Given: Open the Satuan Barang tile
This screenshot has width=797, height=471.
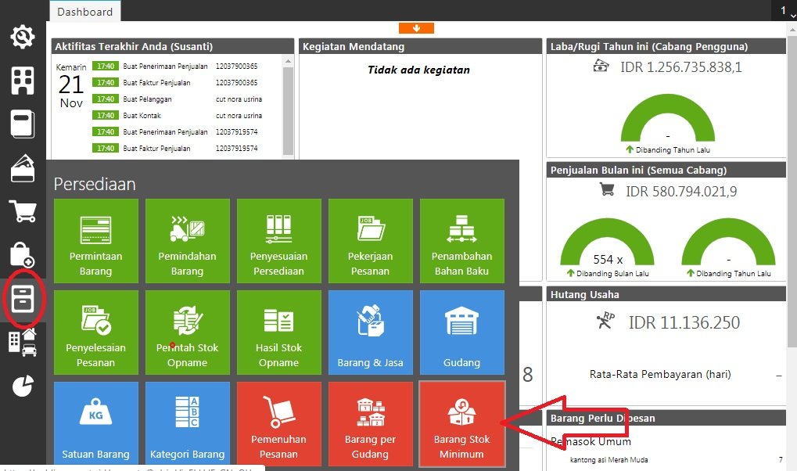Looking at the screenshot, I should [96, 423].
